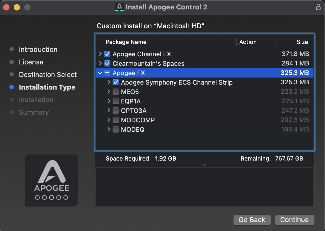Click the Introduction step dot

click(12, 49)
